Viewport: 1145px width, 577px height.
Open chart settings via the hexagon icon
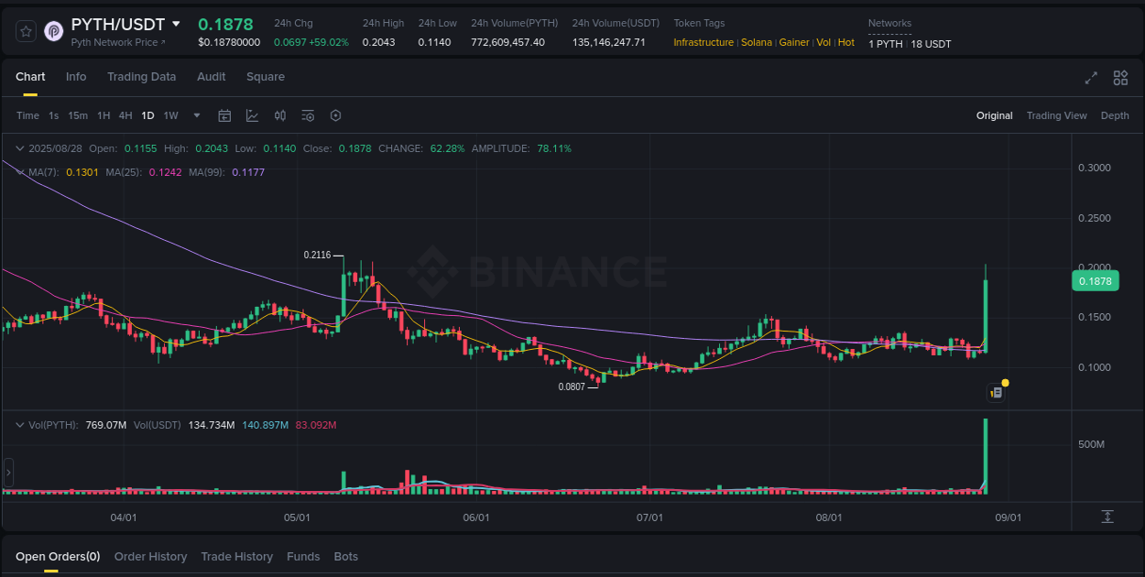click(335, 115)
